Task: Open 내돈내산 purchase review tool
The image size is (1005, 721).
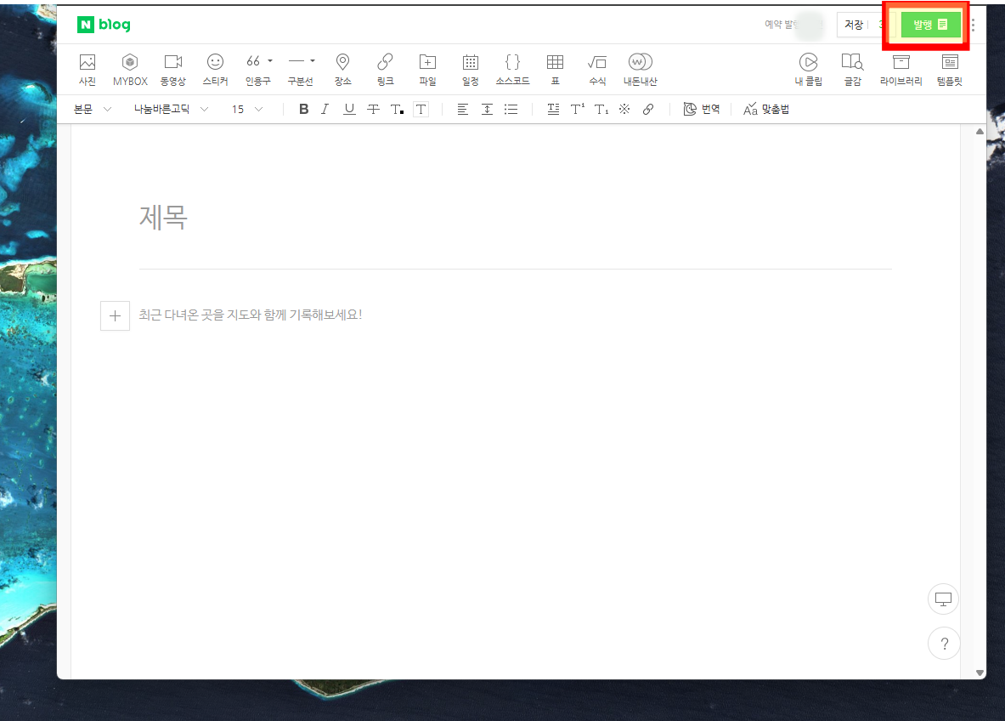Action: 641,69
